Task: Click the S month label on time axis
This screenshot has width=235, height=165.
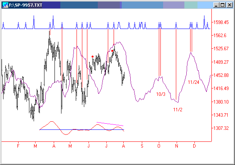Action: (142, 146)
